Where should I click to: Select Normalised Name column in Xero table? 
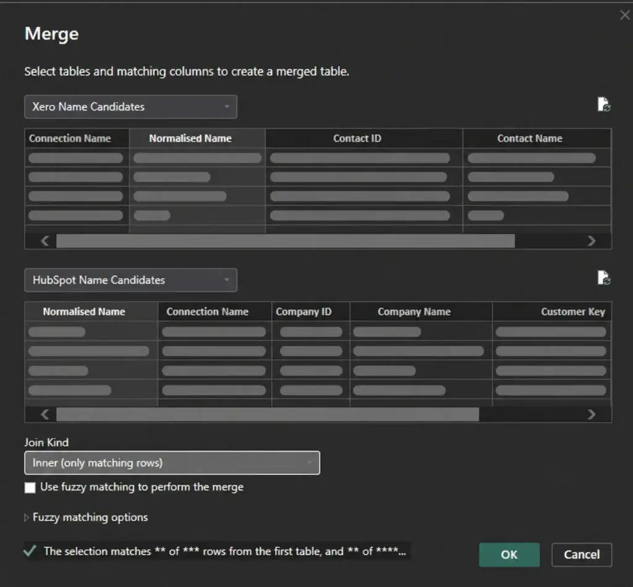click(x=197, y=138)
